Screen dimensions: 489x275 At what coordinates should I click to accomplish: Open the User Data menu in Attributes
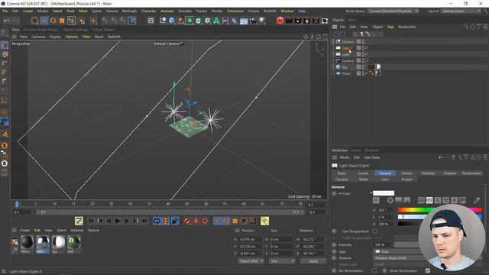(x=372, y=157)
